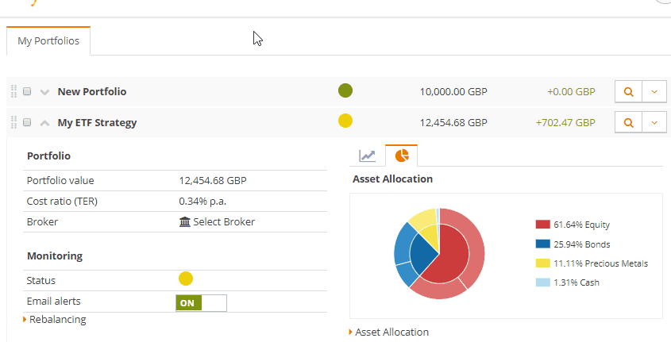Check the New Portfolio checkbox
671x342 pixels.
tap(27, 92)
